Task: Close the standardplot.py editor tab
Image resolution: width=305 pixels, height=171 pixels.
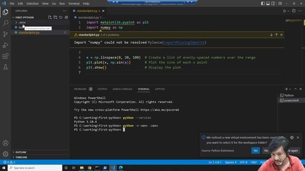Action: pyautogui.click(x=103, y=11)
